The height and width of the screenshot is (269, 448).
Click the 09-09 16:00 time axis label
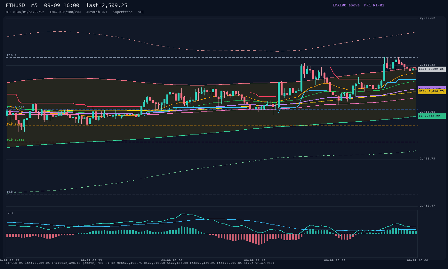[x=417, y=260]
